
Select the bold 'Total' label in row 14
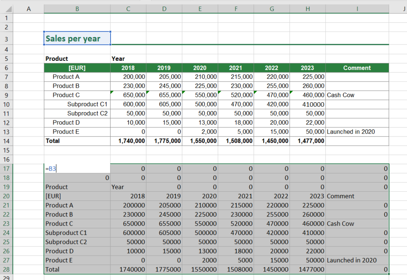click(52, 141)
